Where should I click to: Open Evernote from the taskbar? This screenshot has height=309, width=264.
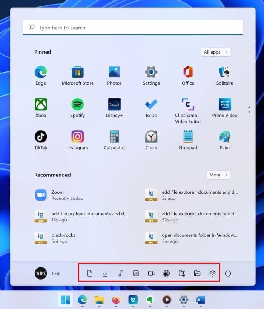pyautogui.click(x=150, y=300)
